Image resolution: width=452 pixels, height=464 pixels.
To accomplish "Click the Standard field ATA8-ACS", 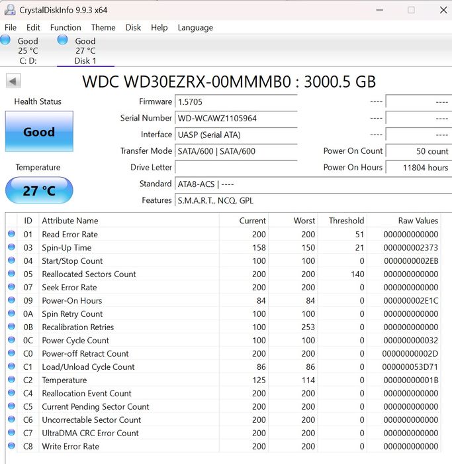I will pyautogui.click(x=314, y=184).
